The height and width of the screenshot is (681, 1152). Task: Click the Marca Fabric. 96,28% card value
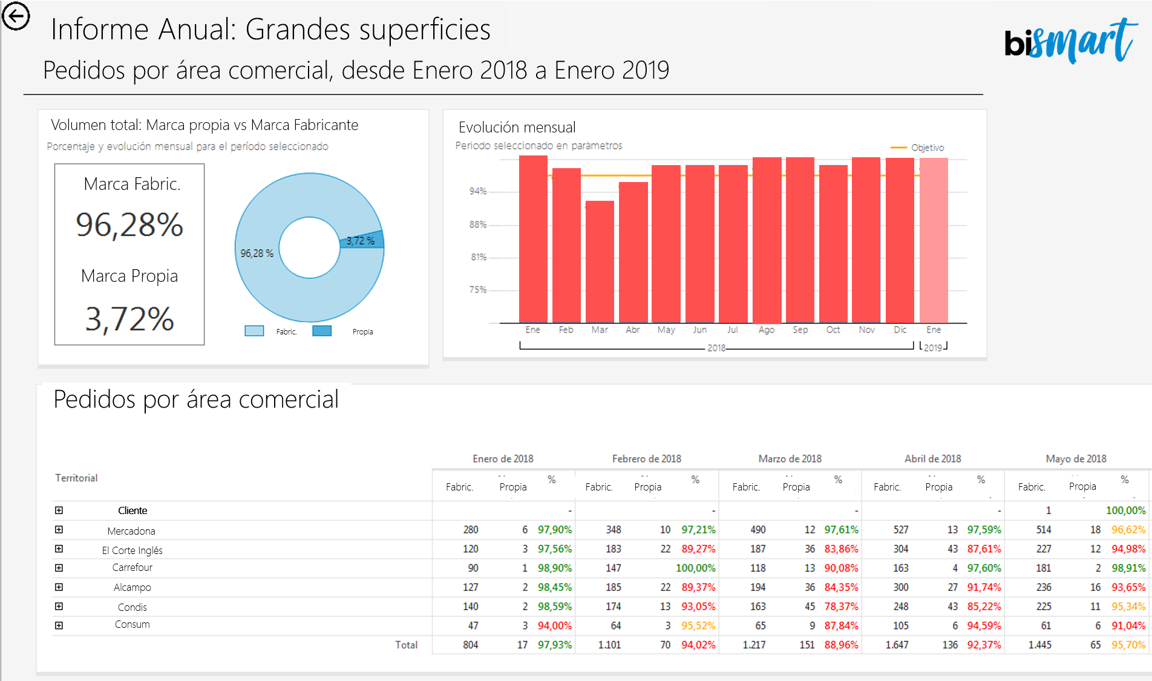pyautogui.click(x=129, y=225)
